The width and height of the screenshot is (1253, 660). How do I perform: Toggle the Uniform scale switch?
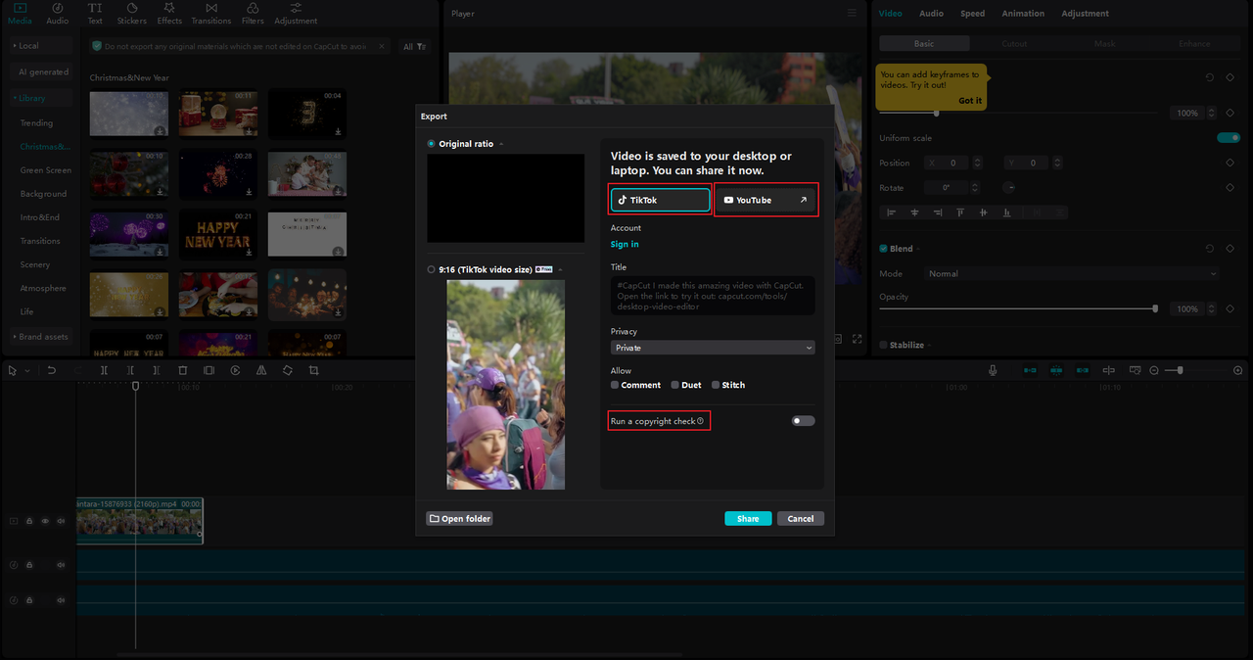pyautogui.click(x=1229, y=138)
